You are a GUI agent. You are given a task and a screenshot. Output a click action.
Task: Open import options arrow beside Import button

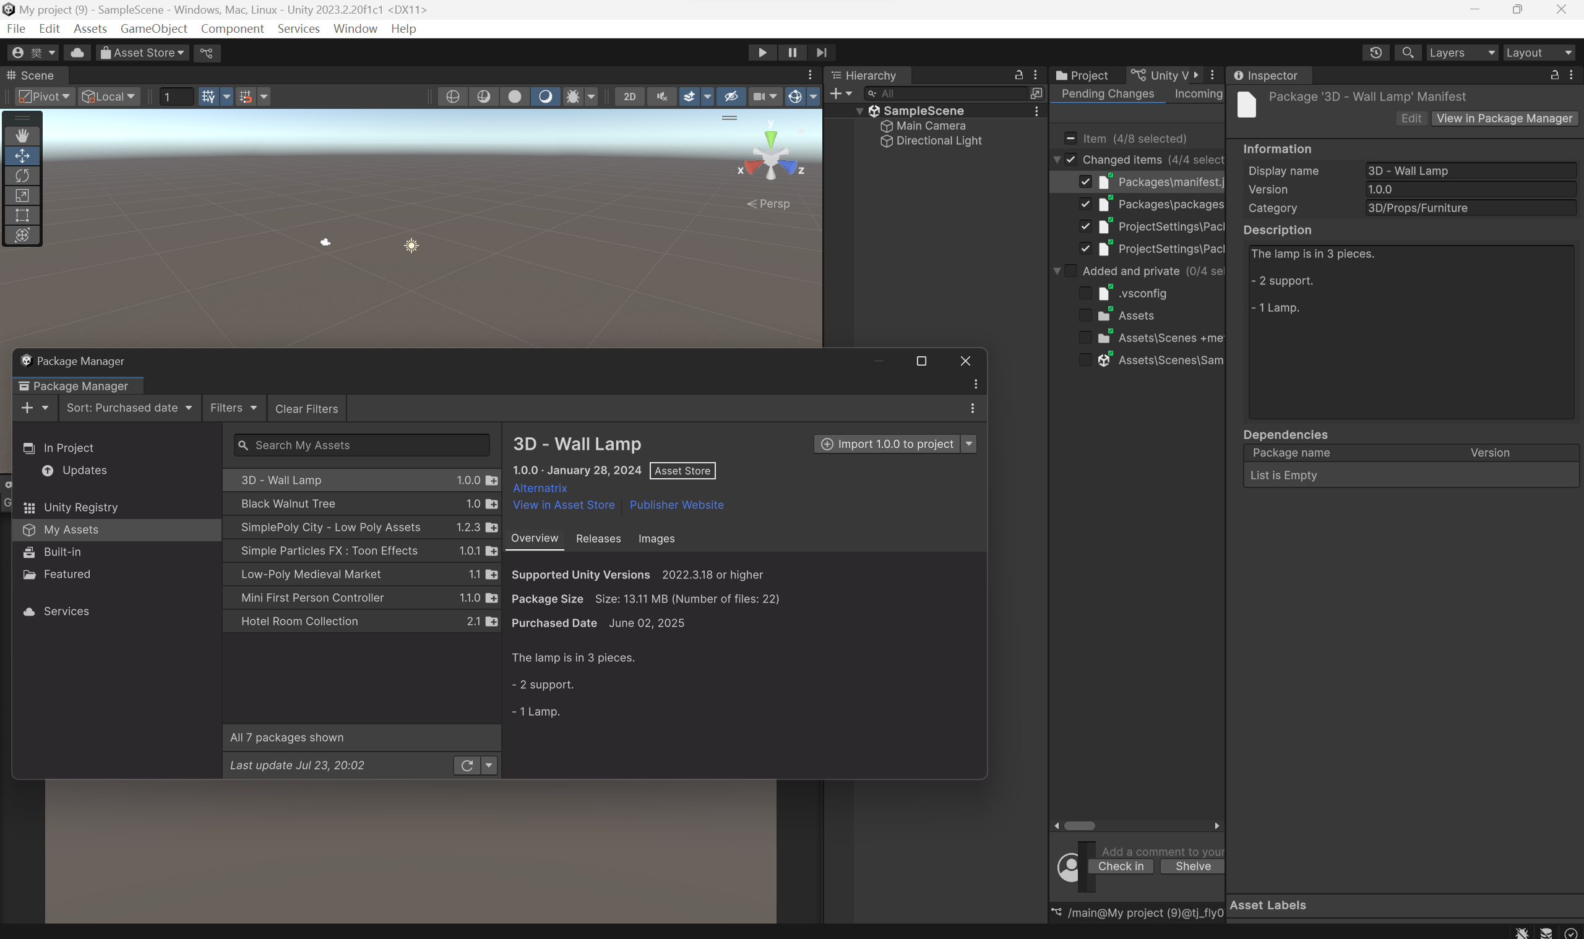pyautogui.click(x=968, y=444)
